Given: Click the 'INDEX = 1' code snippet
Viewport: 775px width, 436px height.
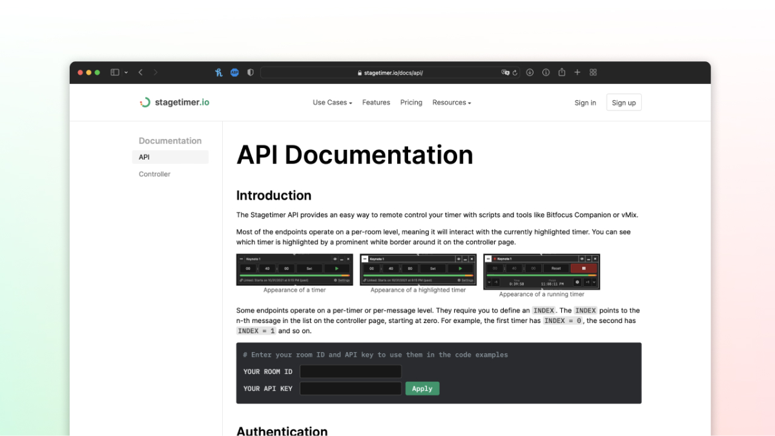Looking at the screenshot, I should pos(256,331).
